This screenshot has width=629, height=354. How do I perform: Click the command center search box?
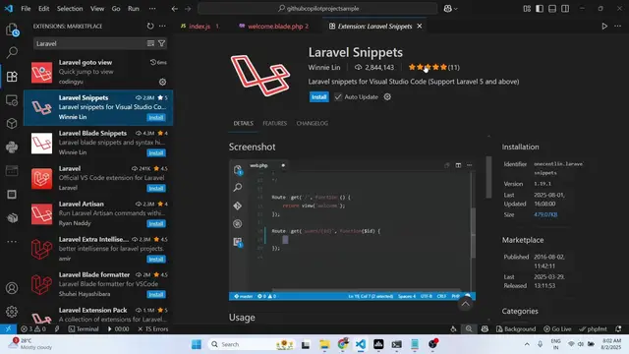317,9
